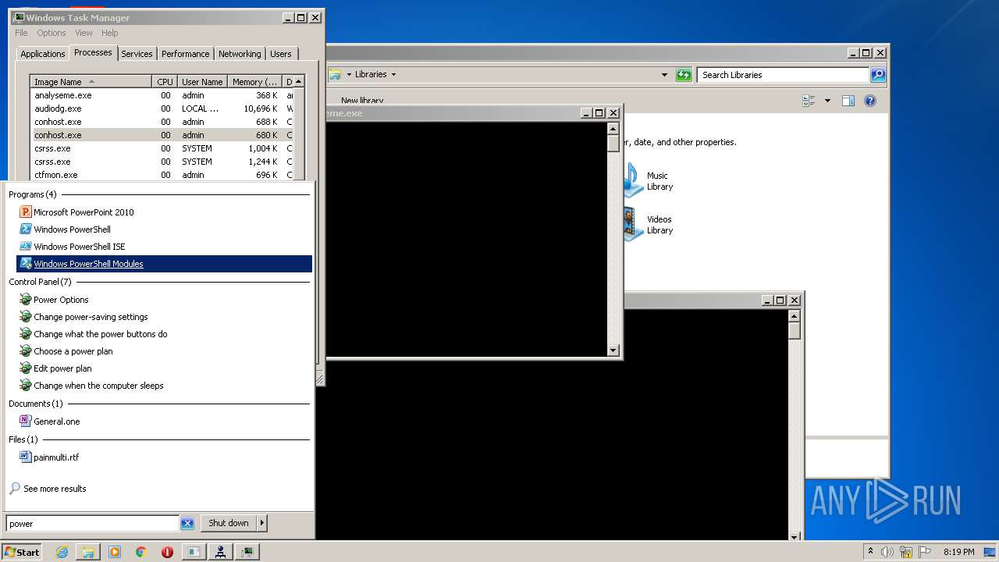
Task: Open Windows Media Player from taskbar
Action: click(115, 552)
